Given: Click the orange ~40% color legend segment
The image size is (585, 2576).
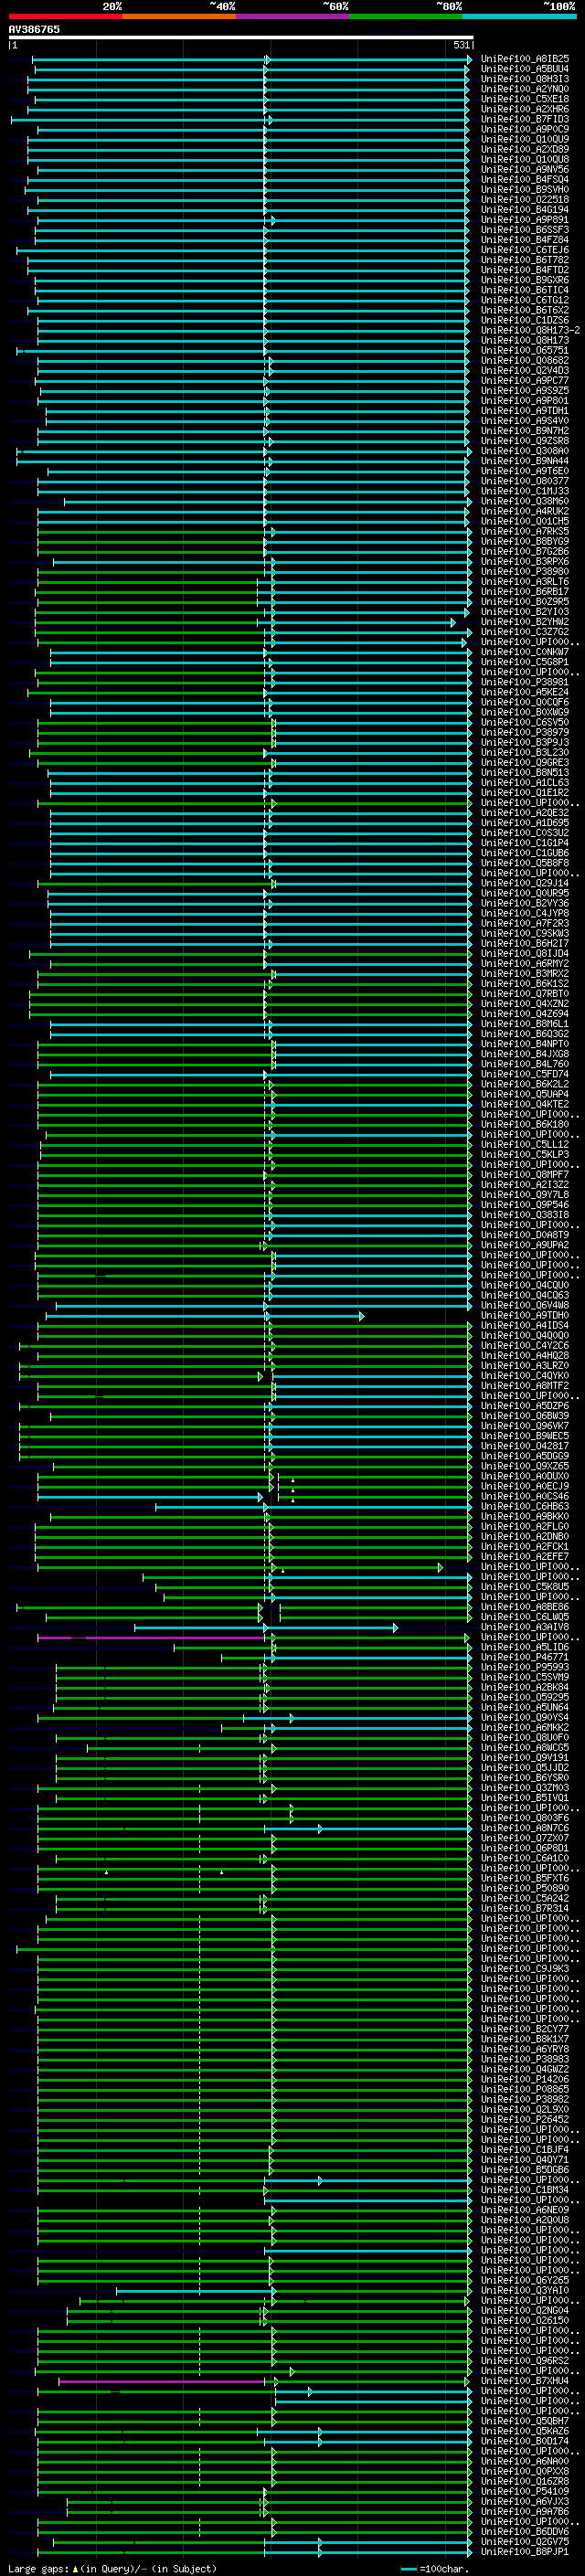Looking at the screenshot, I should click(179, 16).
